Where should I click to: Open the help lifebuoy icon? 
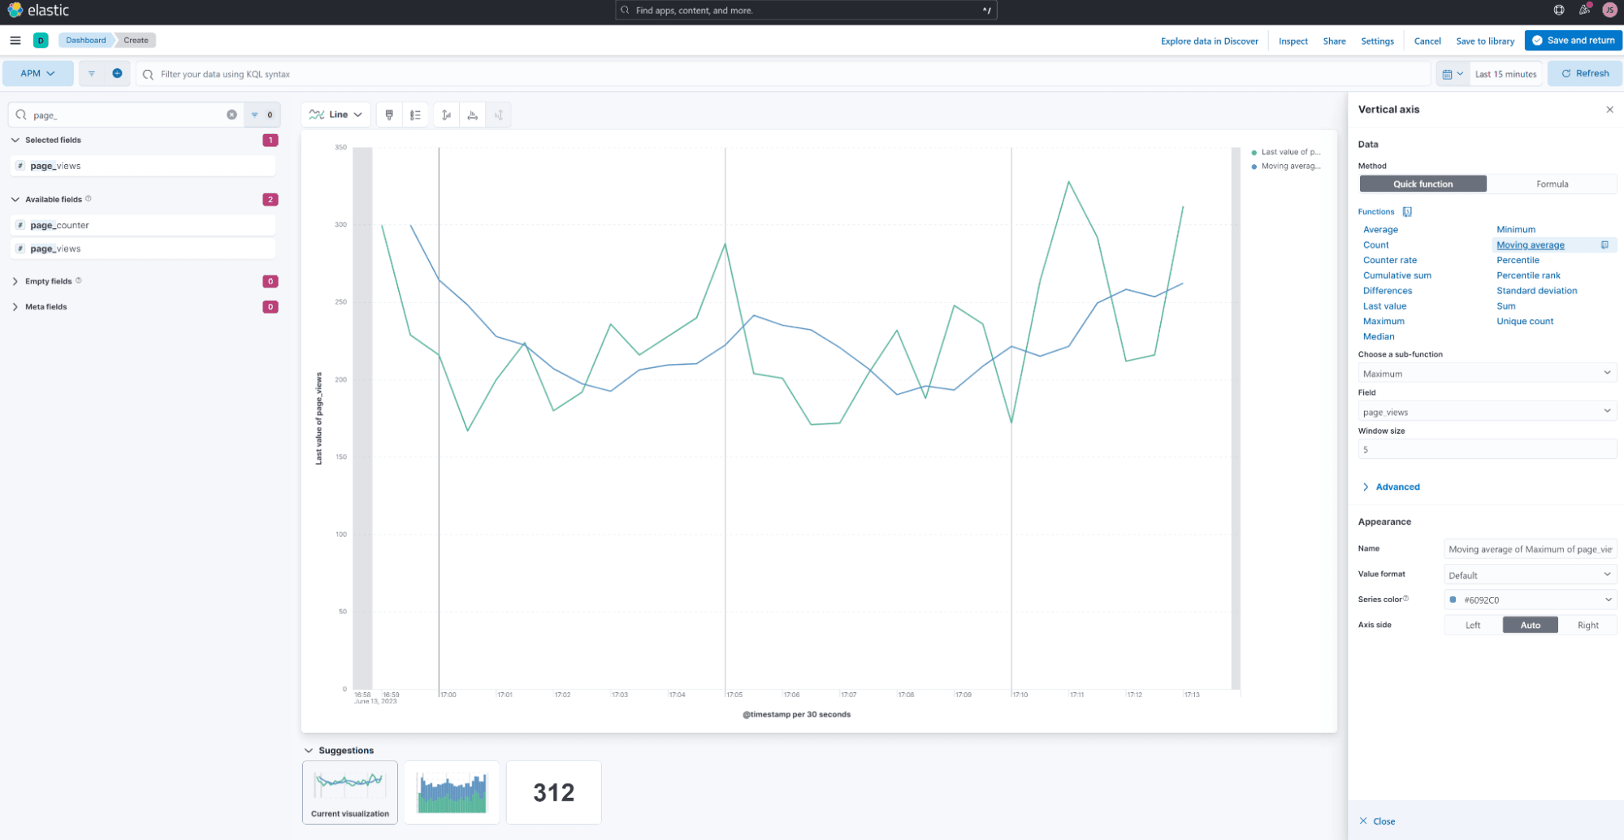pos(1559,10)
